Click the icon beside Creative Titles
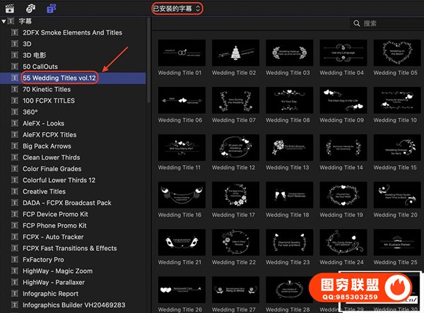This screenshot has height=313, width=424. click(15, 191)
